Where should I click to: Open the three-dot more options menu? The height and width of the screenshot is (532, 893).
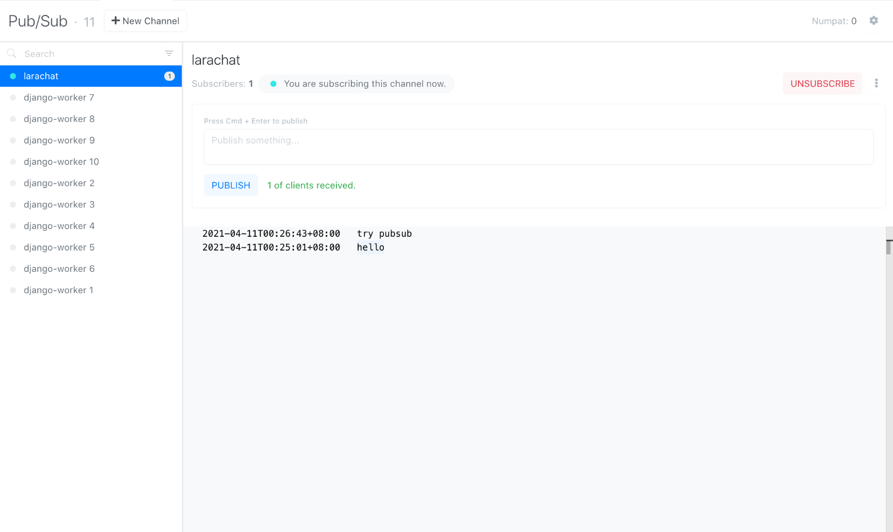876,84
